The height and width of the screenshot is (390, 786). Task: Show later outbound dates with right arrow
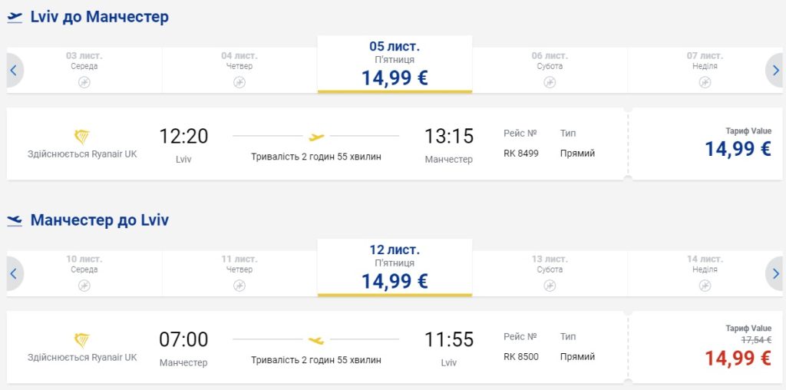775,71
